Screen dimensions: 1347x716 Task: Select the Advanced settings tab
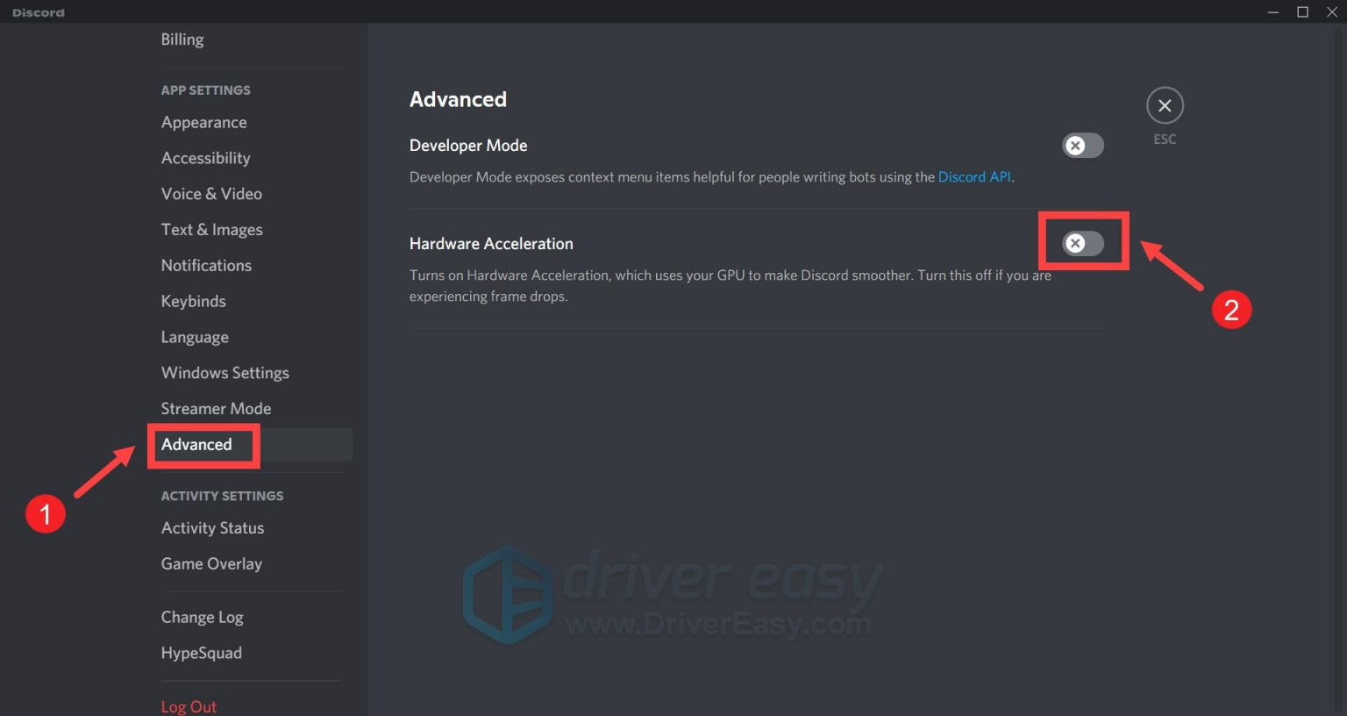[x=196, y=444]
